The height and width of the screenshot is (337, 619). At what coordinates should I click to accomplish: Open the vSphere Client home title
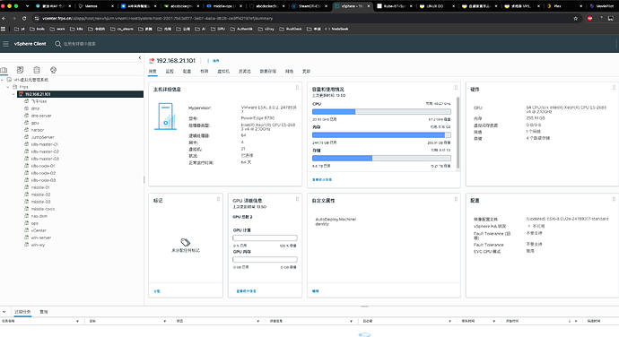tap(30, 44)
